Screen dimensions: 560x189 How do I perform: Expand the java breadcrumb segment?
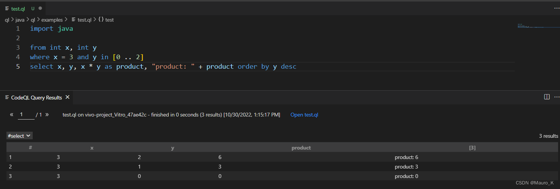(20, 20)
